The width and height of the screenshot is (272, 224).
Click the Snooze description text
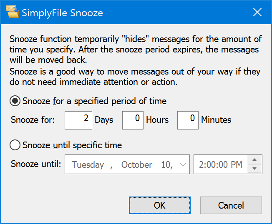coord(136,60)
